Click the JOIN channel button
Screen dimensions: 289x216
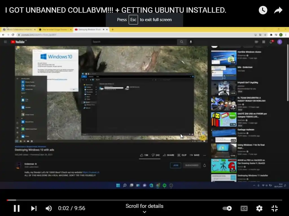(x=176, y=165)
